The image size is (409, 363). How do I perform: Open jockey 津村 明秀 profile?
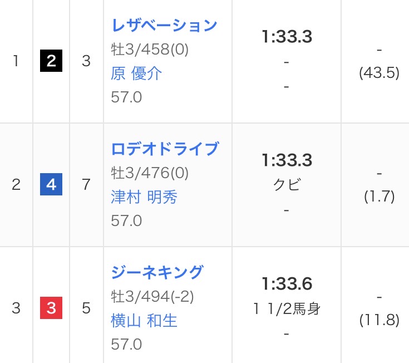click(x=144, y=197)
